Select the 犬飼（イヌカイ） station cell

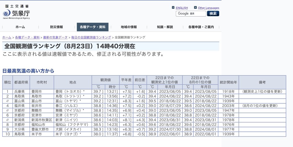click(x=73, y=129)
